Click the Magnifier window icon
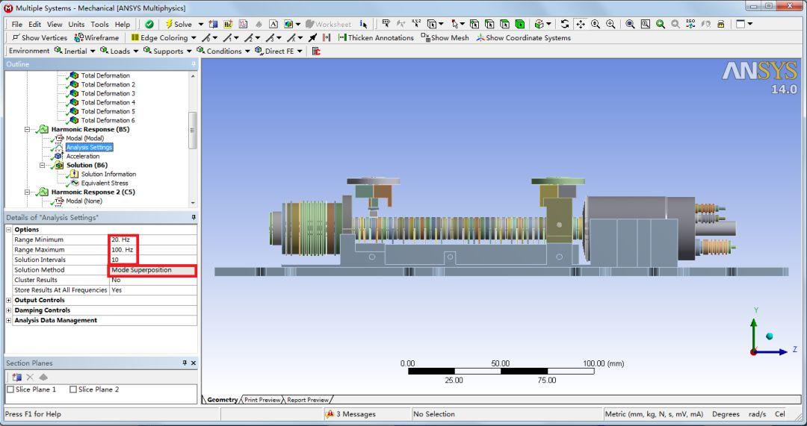The image size is (807, 426). [646, 24]
